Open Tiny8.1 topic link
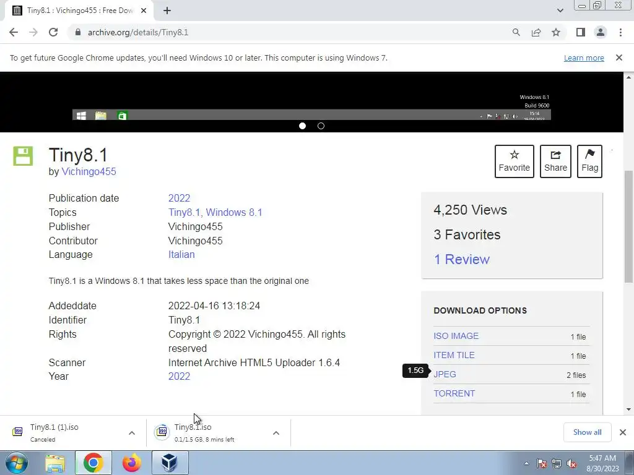Image resolution: width=634 pixels, height=475 pixels. (185, 213)
